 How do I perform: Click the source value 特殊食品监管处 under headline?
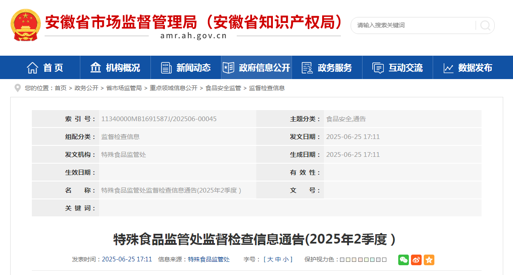(209, 259)
